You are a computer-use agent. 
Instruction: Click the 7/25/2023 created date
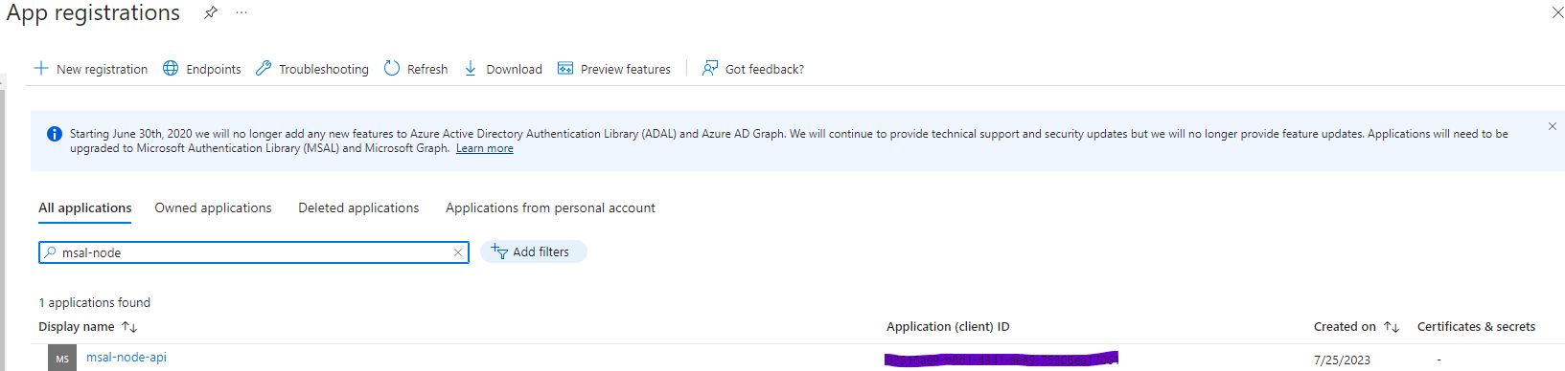(1342, 360)
